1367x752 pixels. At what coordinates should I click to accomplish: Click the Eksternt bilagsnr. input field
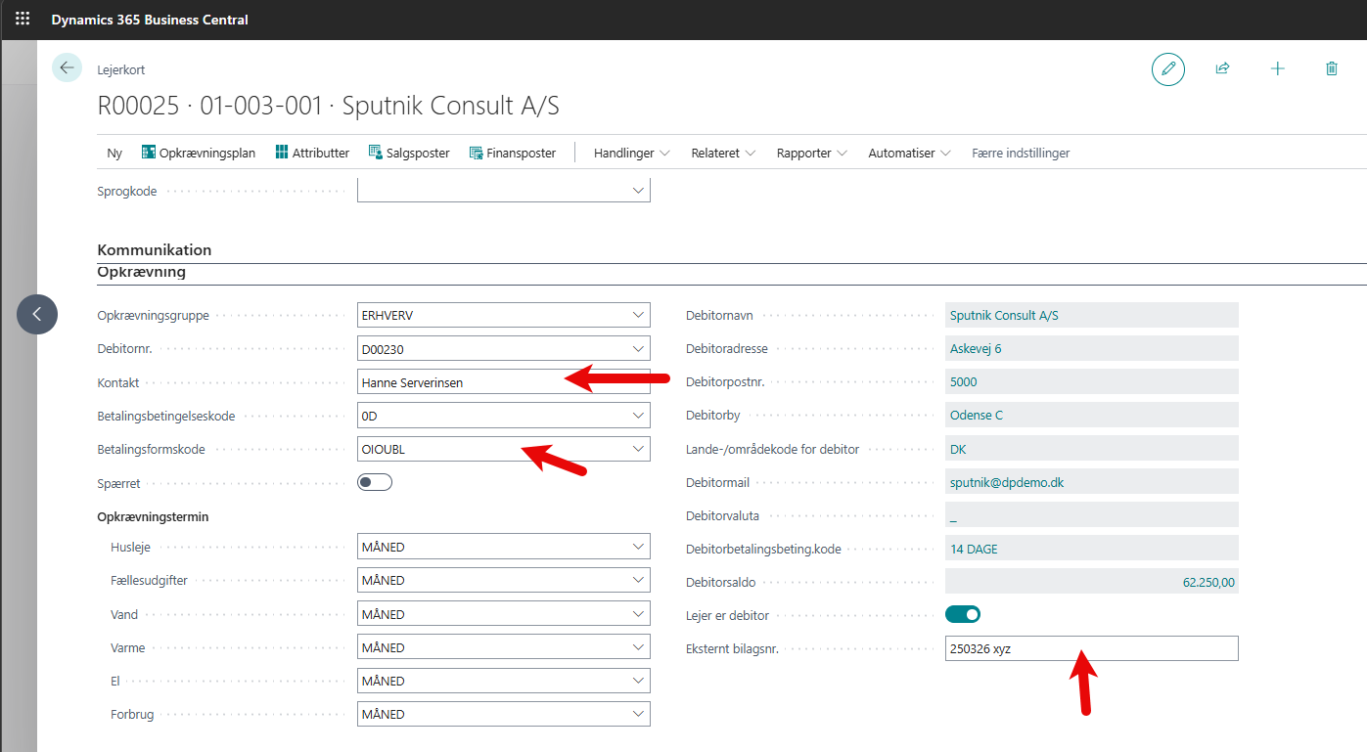(1091, 648)
